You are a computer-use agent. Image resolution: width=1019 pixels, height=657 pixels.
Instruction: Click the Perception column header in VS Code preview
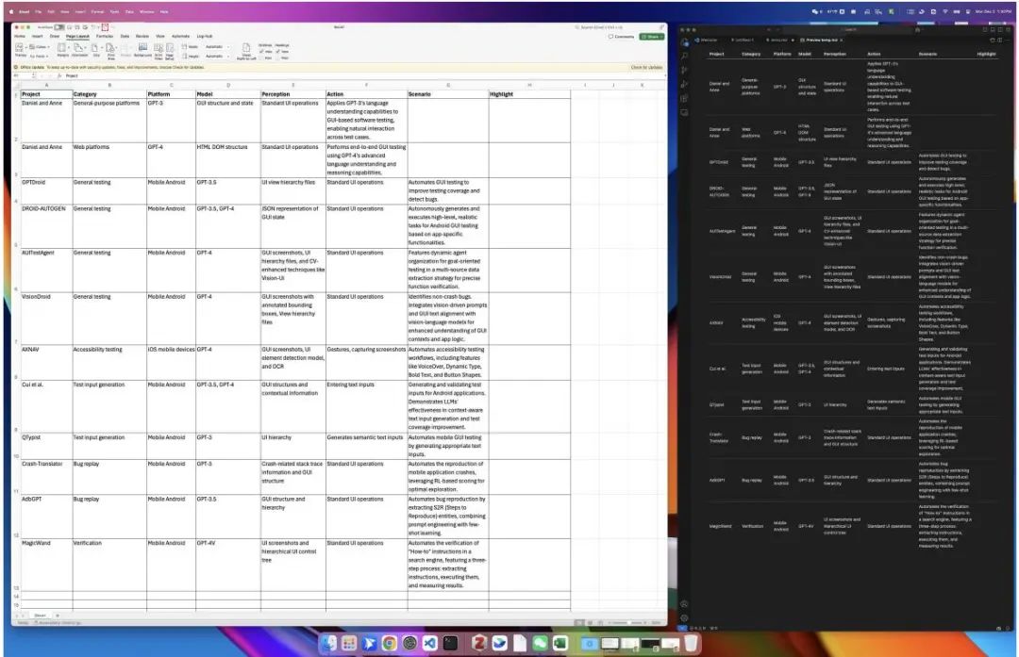(x=834, y=54)
